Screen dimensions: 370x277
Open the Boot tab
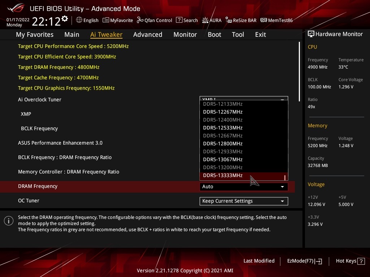point(214,35)
